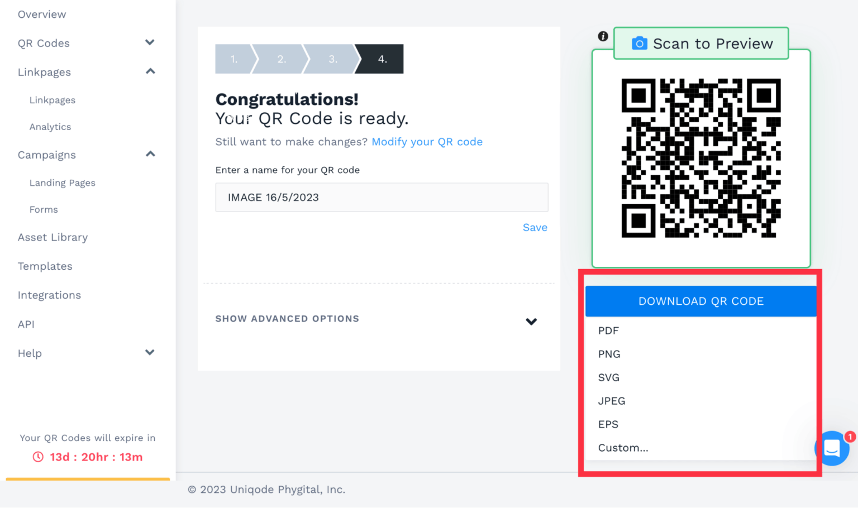Click Modify your QR code link

(427, 142)
